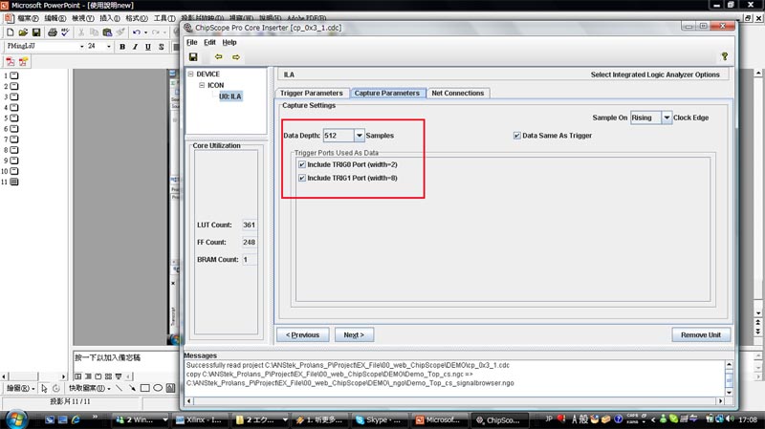Screen dimensions: 765x429
Task: Open Windows Start orb
Action: click(16, 419)
